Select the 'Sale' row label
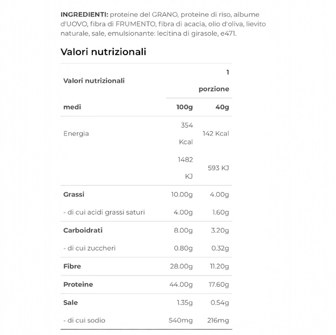The height and width of the screenshot is (335, 336). click(70, 302)
